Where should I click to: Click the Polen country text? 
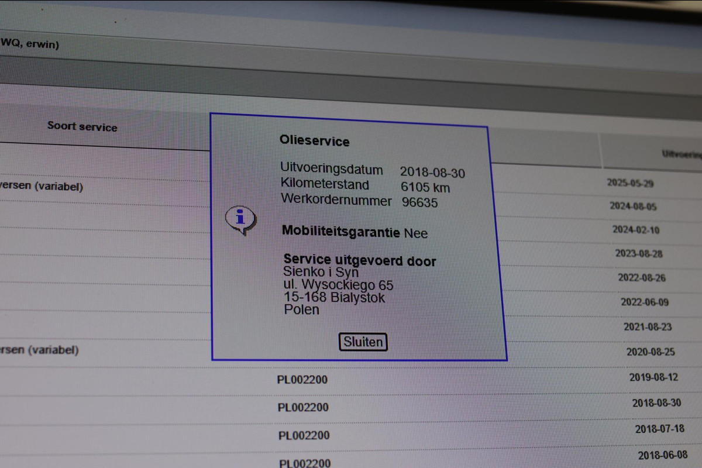302,309
